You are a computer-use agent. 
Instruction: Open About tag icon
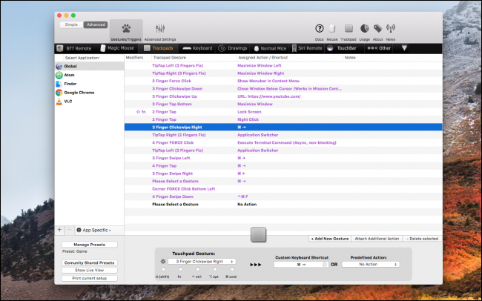377,29
